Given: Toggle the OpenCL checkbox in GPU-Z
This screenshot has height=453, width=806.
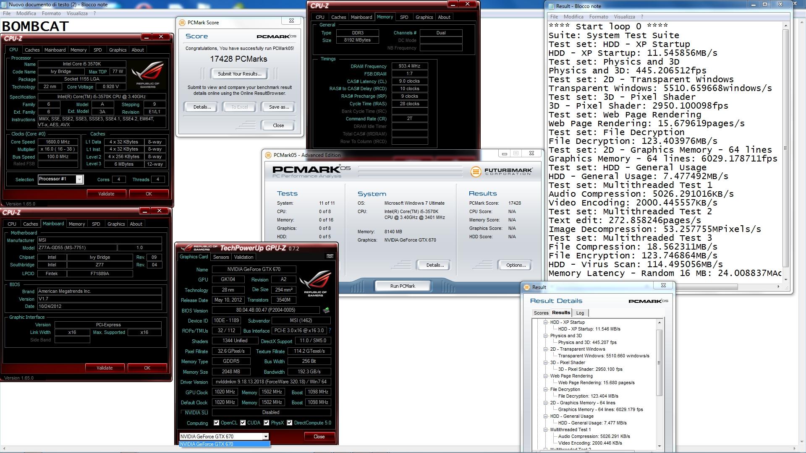Looking at the screenshot, I should [216, 423].
